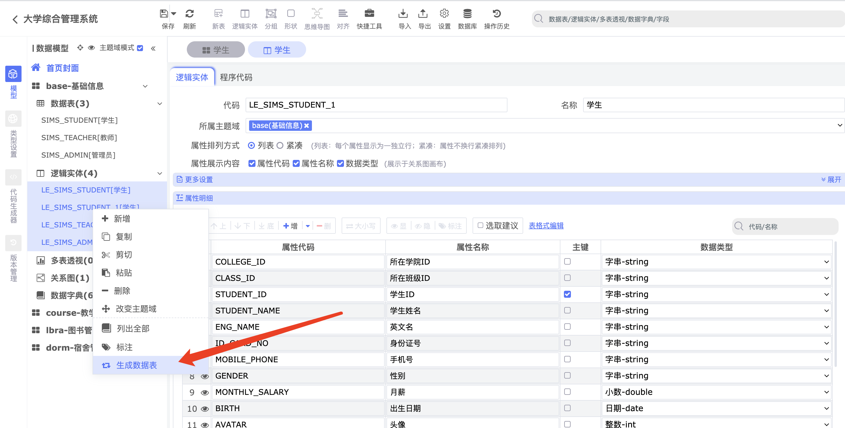Image resolution: width=845 pixels, height=428 pixels.
Task: Collapse the data model panel with double-chevron
Action: (153, 49)
